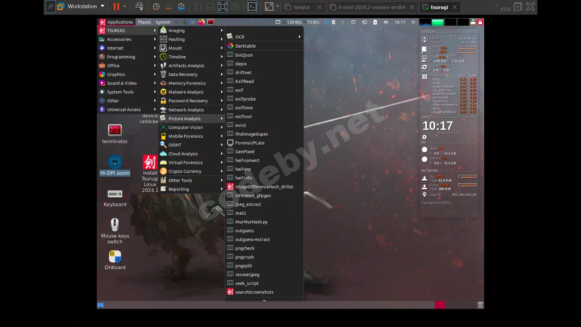581x327 pixels.
Task: Send Ctrl+Alt+Del to the VM
Action: pos(139,7)
